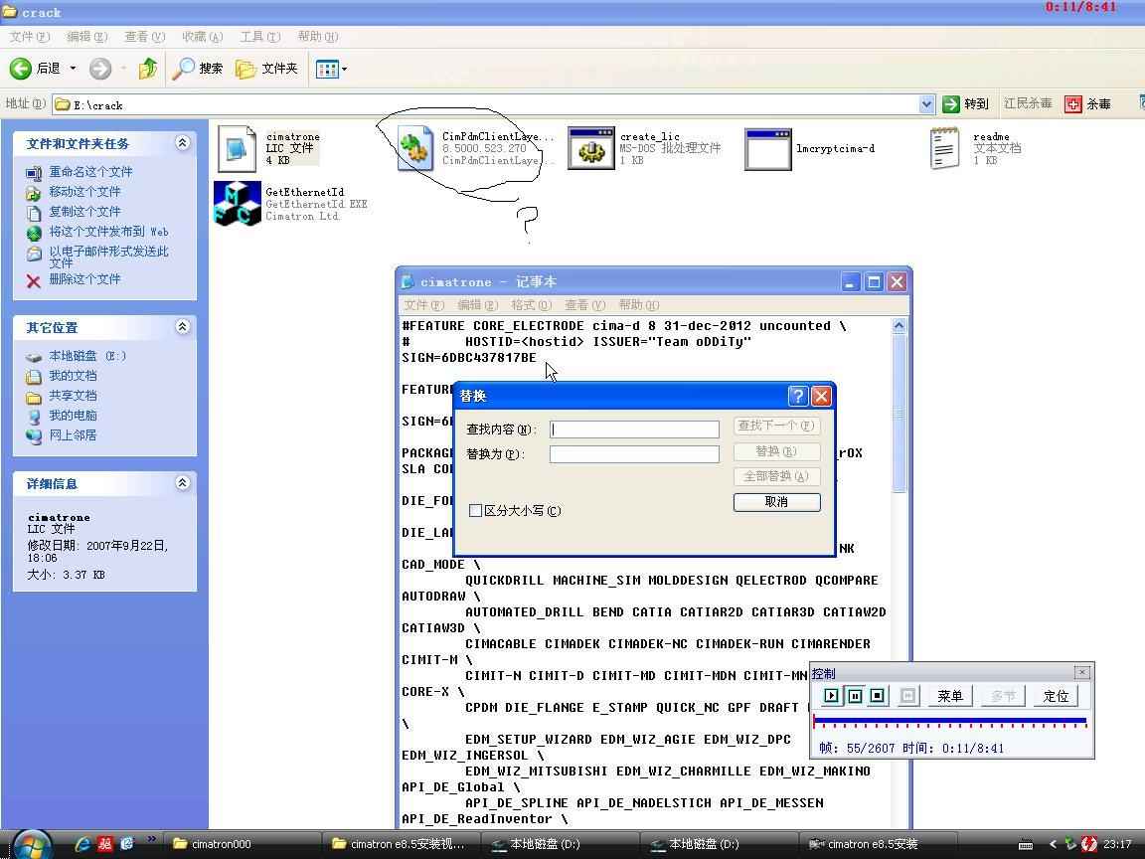Select the lmcryptcima-d file icon

pos(768,149)
